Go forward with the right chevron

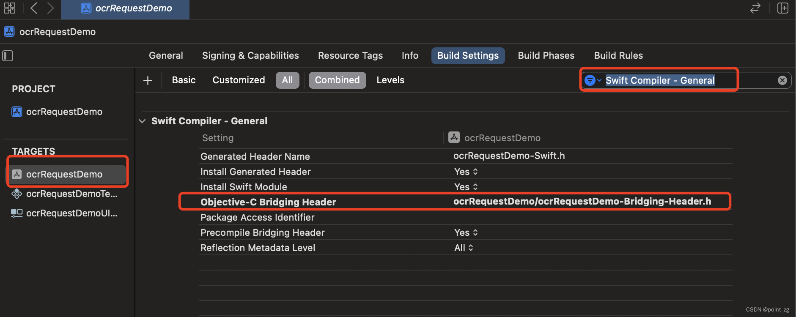(x=50, y=8)
